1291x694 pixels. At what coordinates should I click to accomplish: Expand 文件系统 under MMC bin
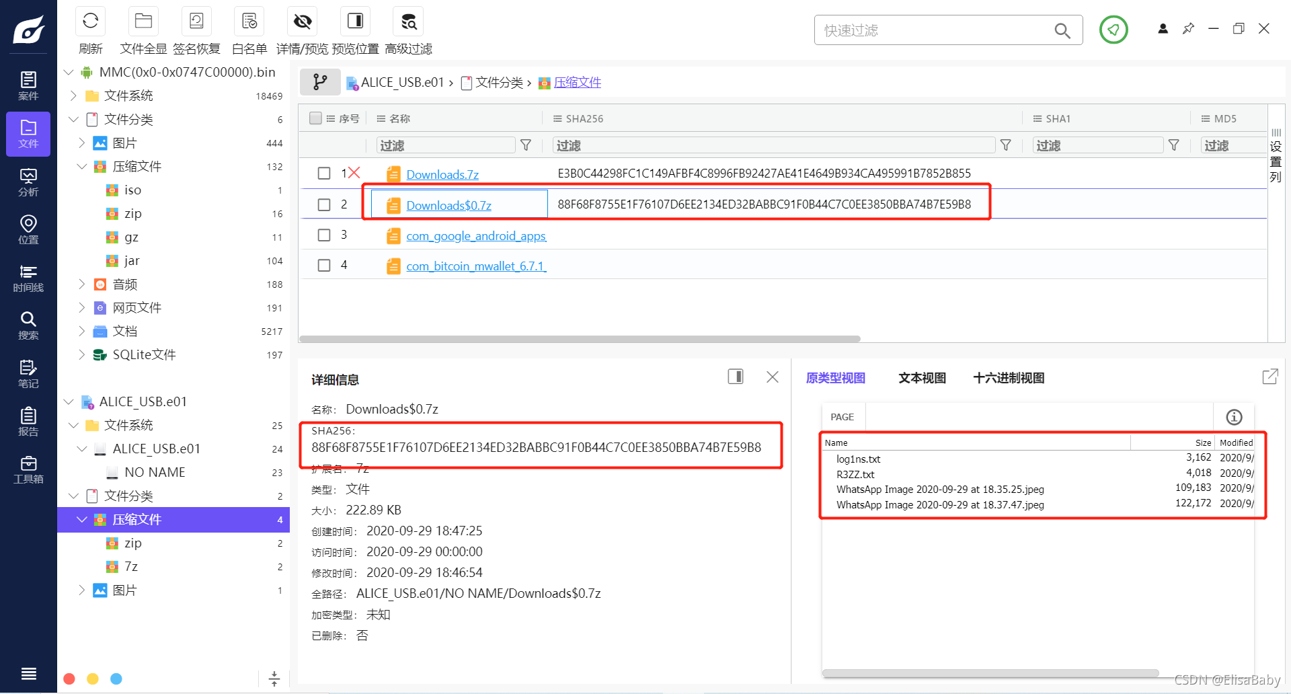click(73, 95)
